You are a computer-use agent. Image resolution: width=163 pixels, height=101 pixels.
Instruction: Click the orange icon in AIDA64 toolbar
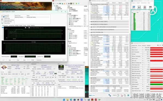65,4
